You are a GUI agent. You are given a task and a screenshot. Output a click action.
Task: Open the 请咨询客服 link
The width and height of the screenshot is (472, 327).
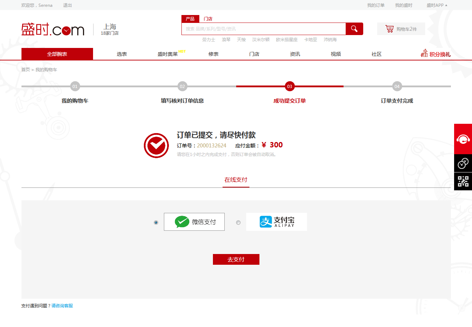62,306
